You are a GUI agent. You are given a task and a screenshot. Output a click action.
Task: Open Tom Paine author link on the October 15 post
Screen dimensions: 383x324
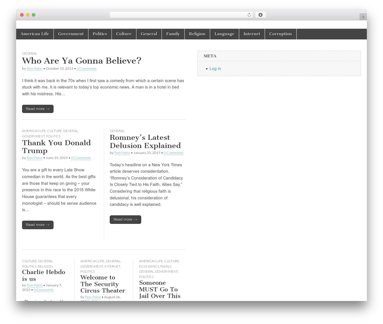(34, 68)
